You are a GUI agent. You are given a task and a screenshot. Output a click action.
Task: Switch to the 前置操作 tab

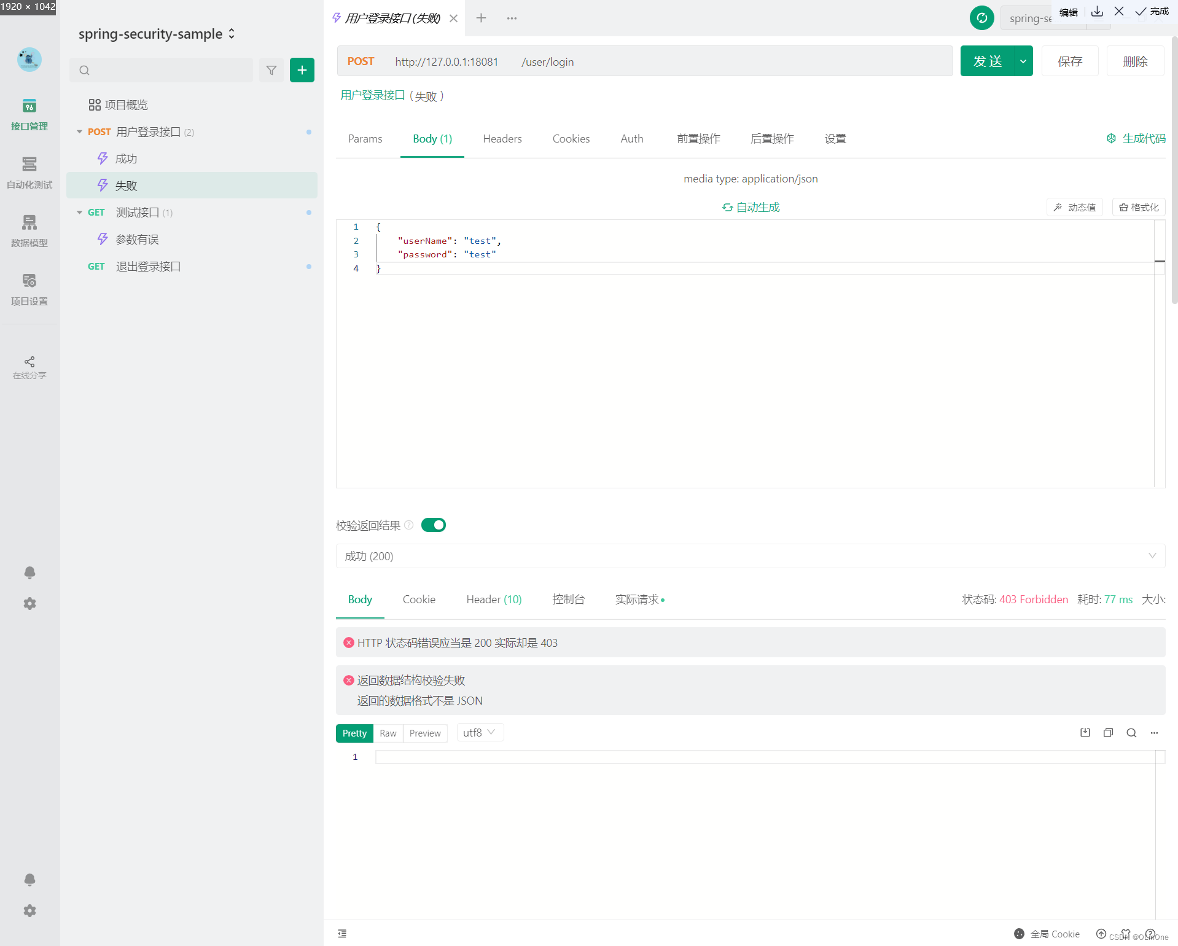[698, 139]
